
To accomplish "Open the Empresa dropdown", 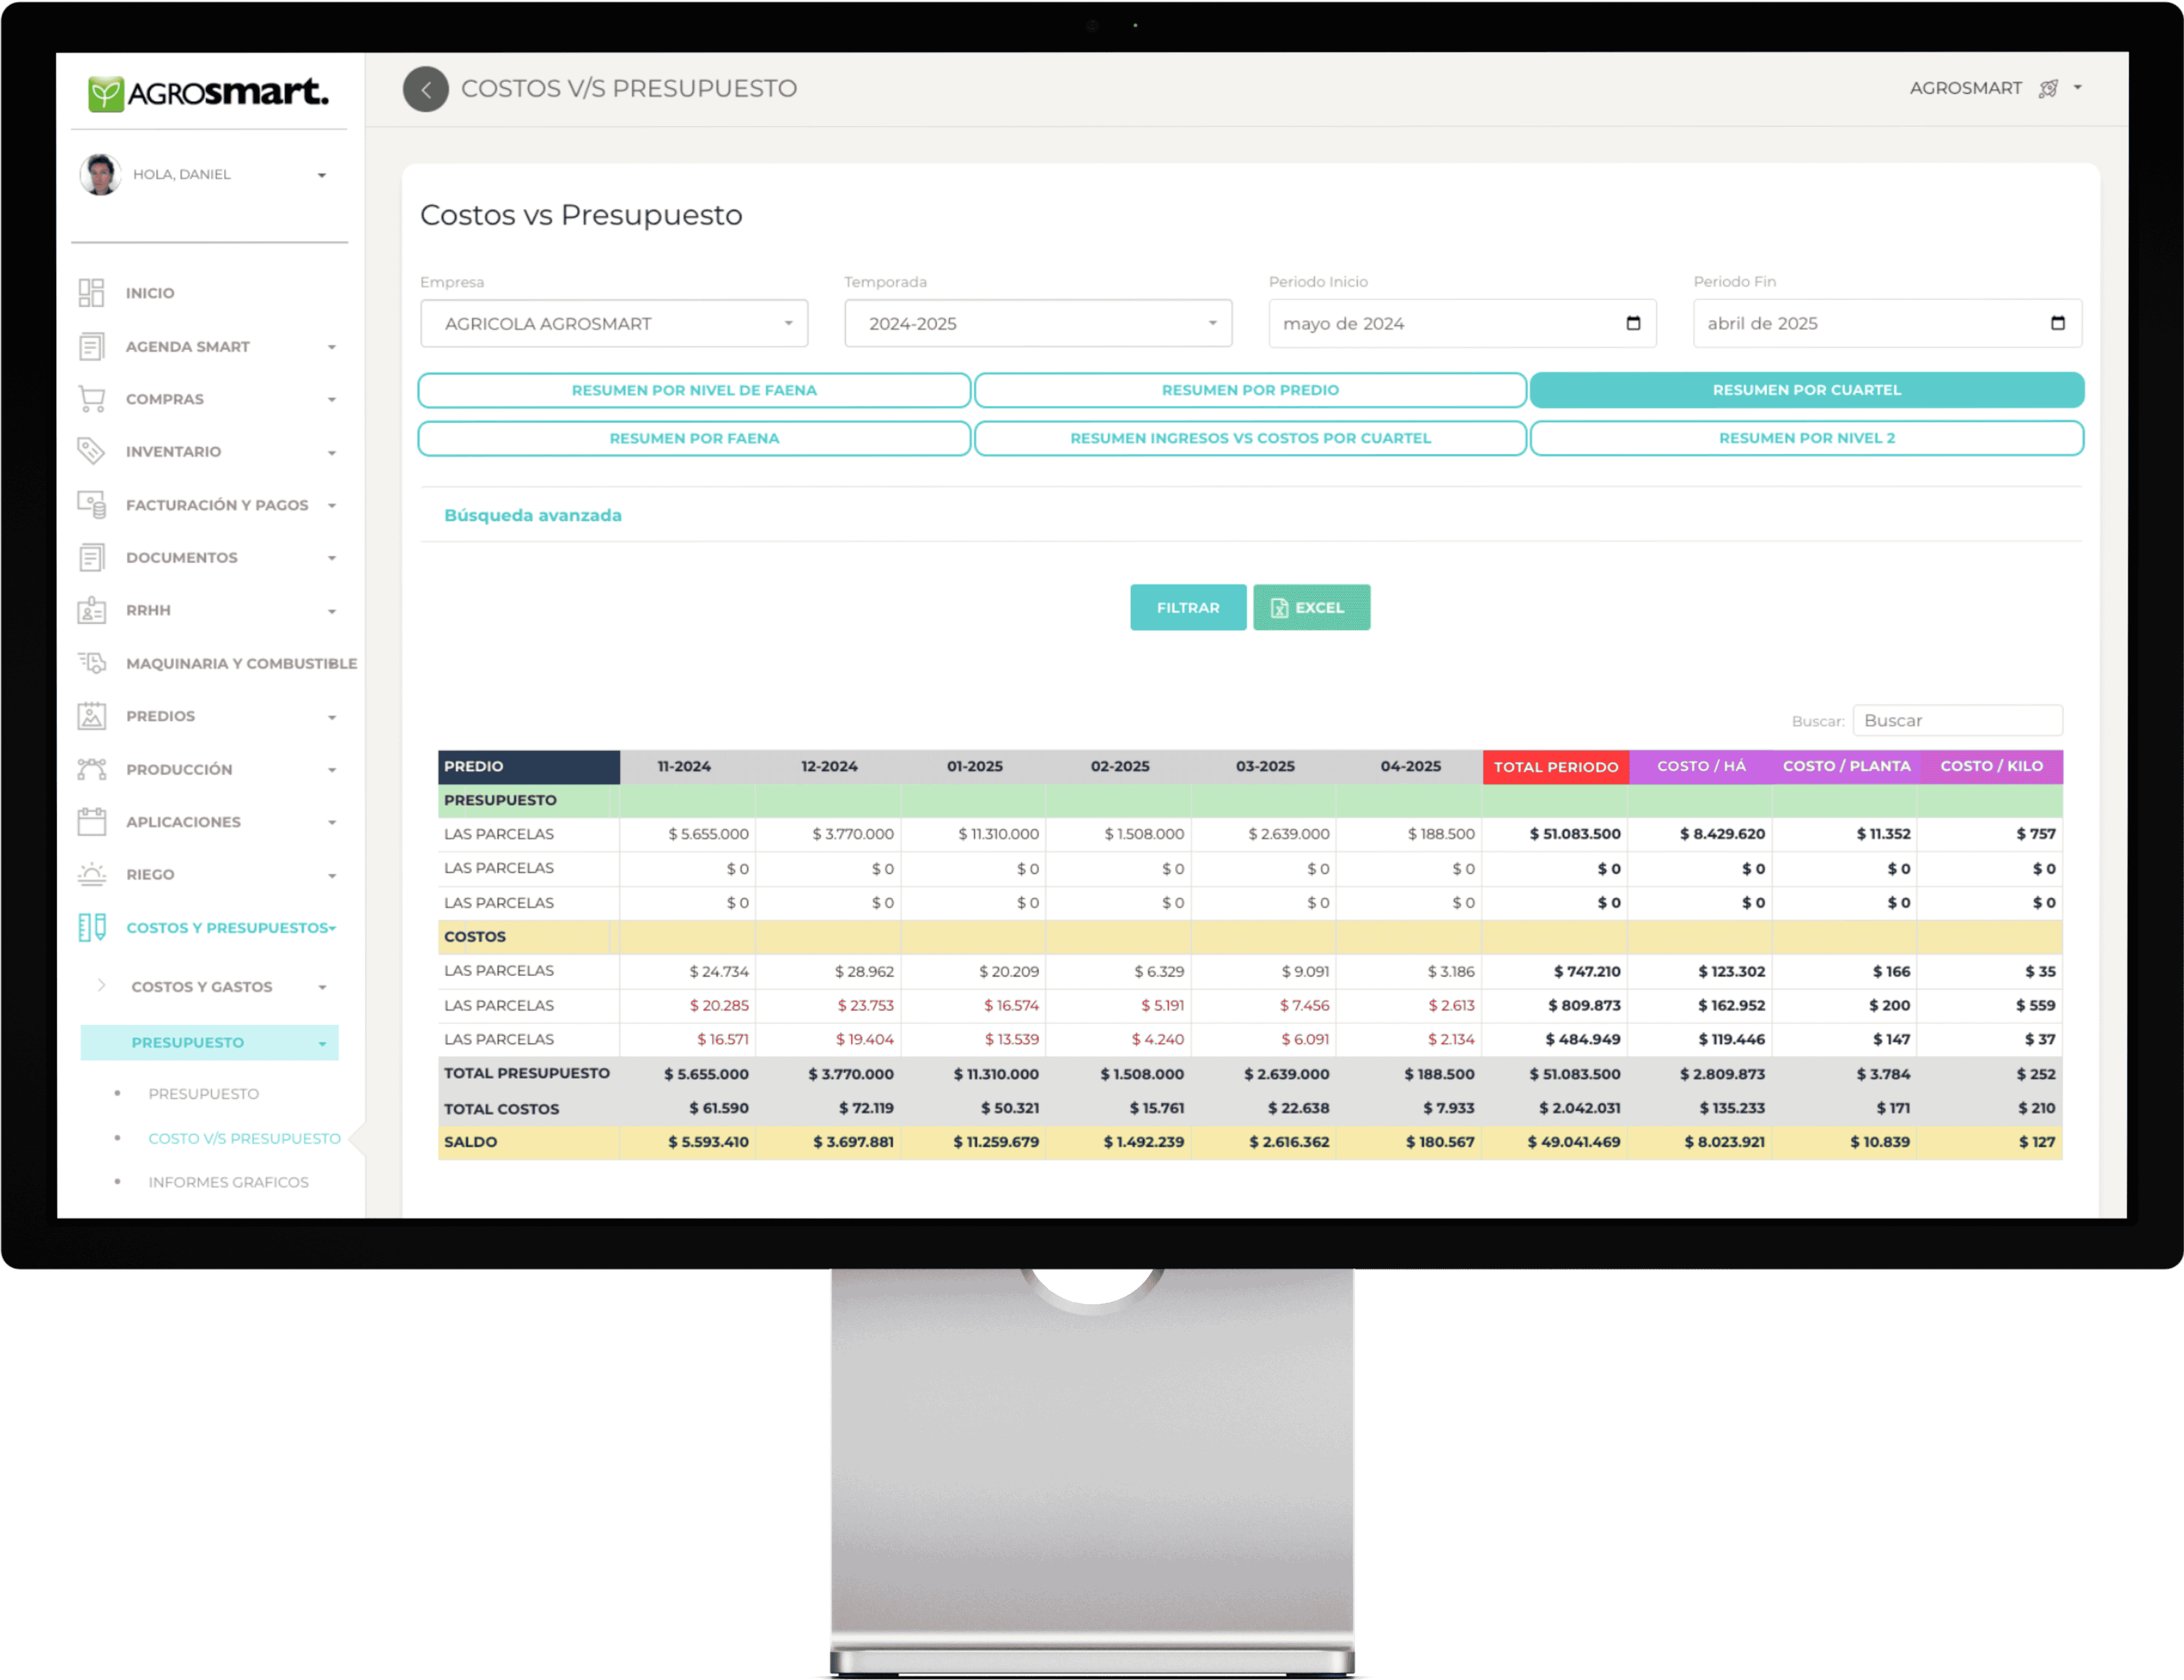I will (614, 324).
